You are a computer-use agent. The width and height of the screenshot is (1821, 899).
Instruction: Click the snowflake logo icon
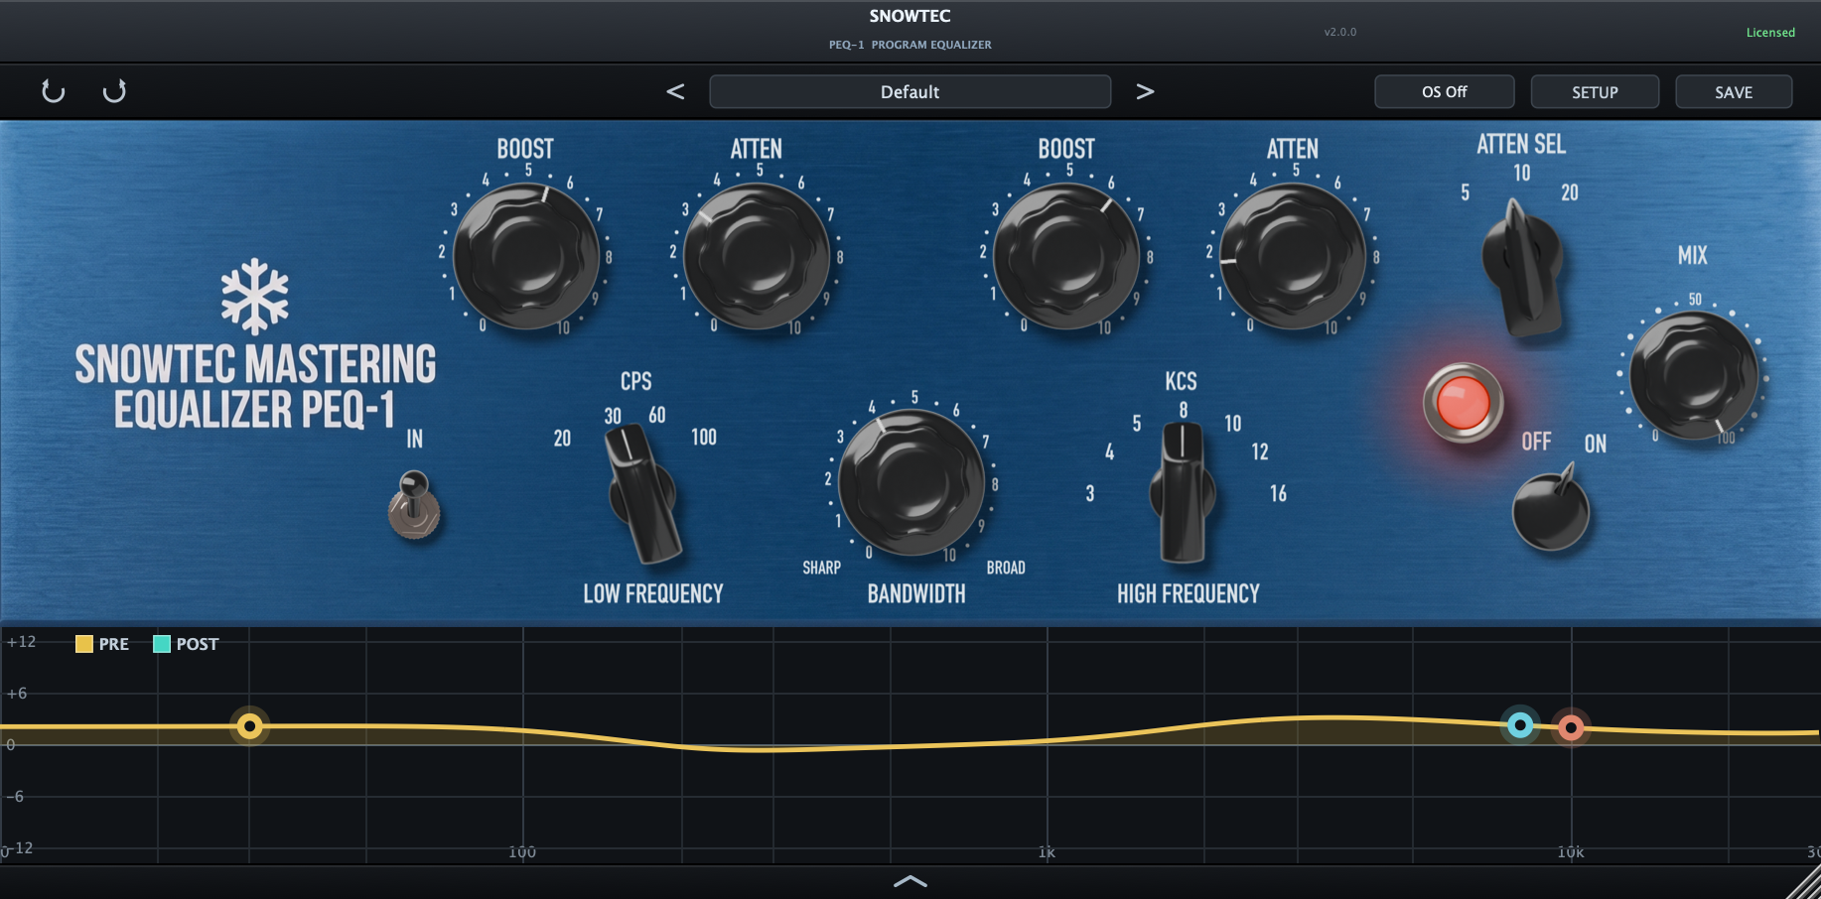click(x=255, y=297)
